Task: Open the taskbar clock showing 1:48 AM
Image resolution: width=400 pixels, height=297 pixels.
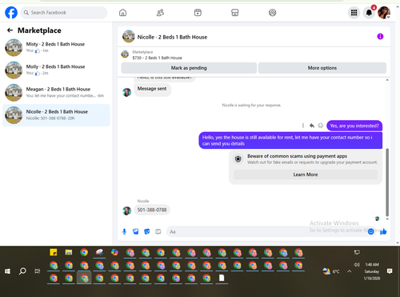Action: (x=372, y=271)
